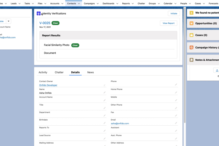Open the dropdown arrow beside the note button
This screenshot has width=219, height=146.
pos(8,21)
